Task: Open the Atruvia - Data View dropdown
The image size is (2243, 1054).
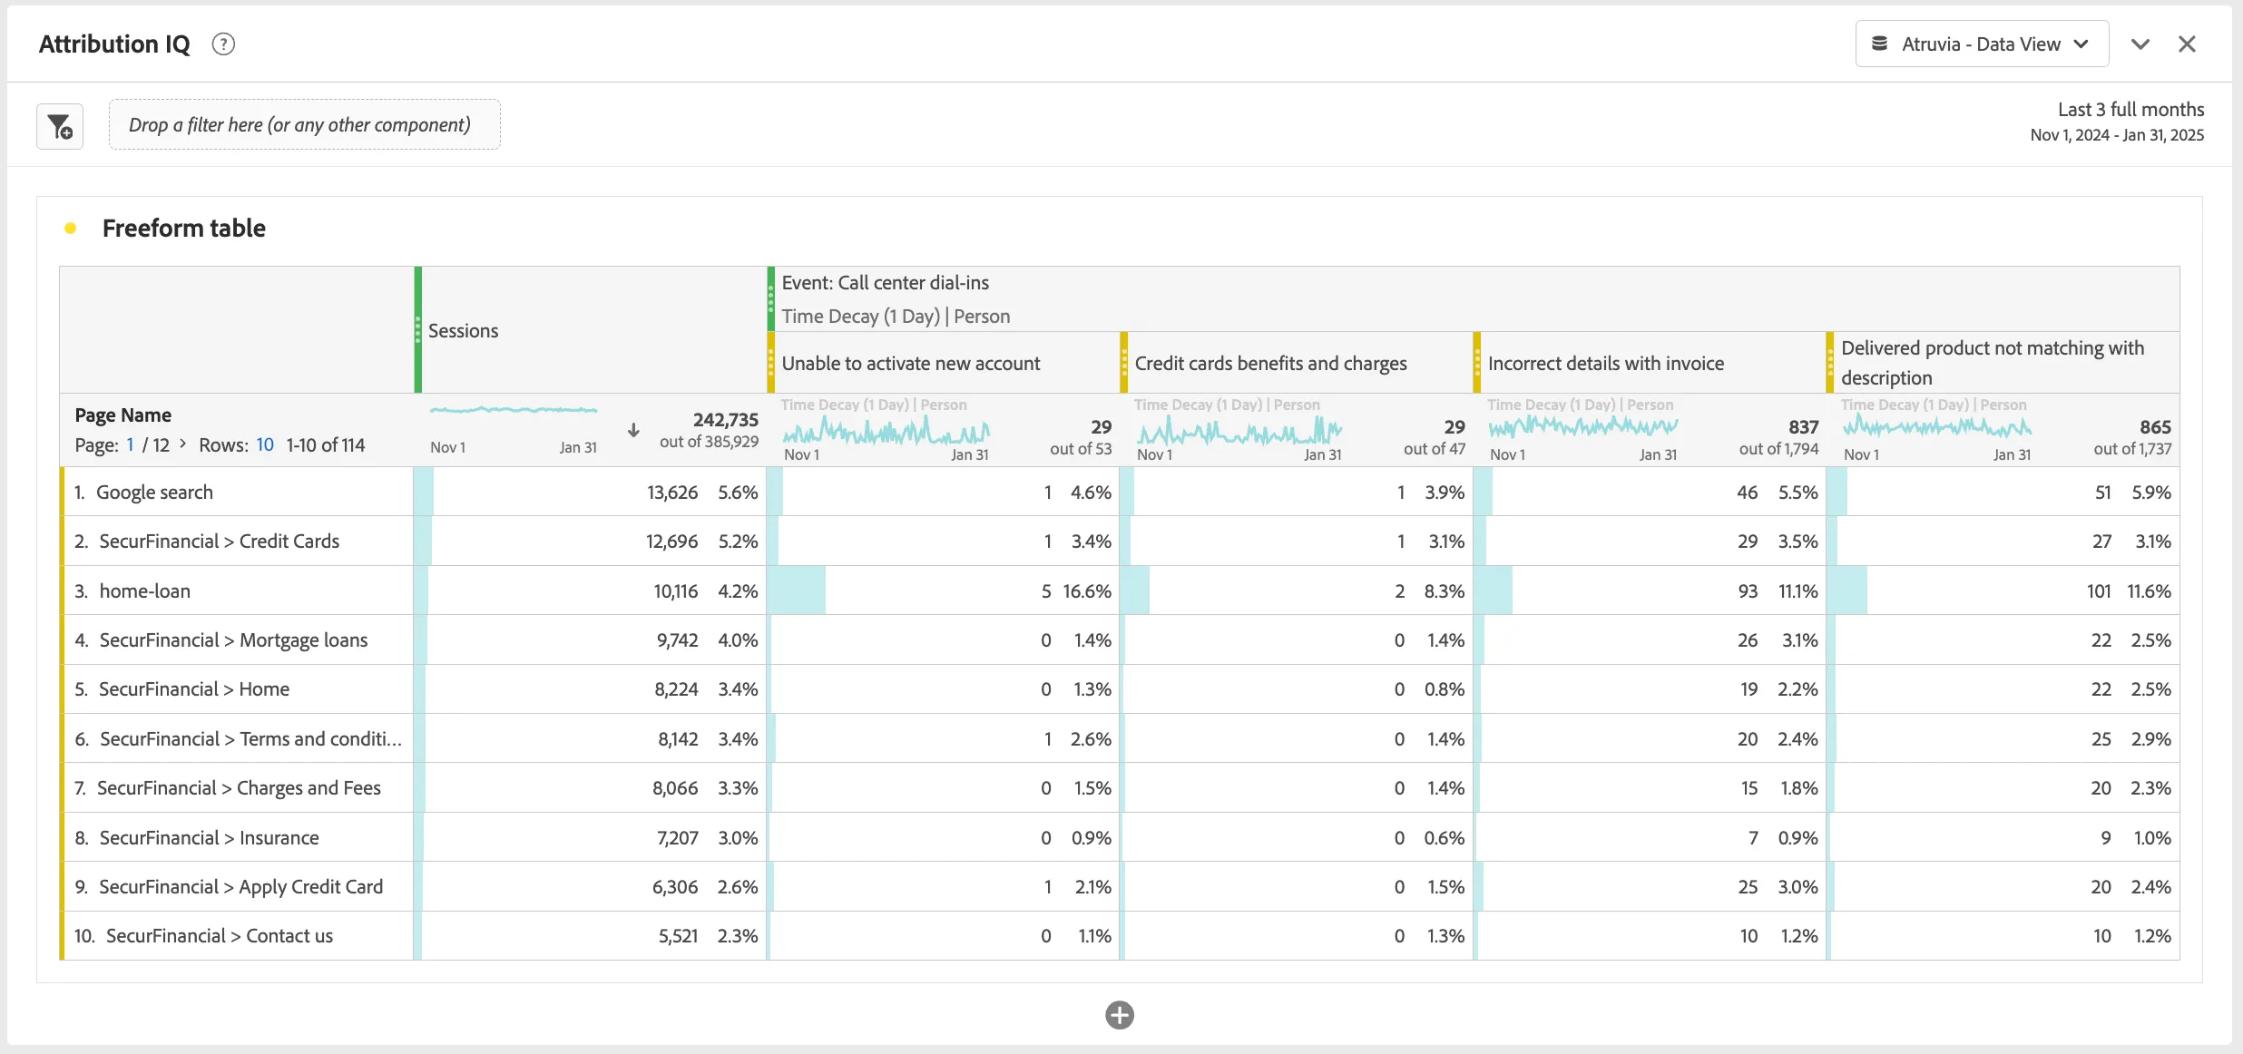Action: (x=1982, y=44)
